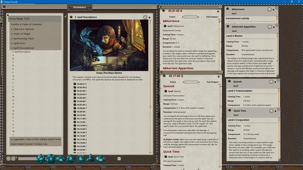Screen dimensions: 303x170
Task: Toggle the lock on the 05.01.00 A window
Action: point(218,11)
